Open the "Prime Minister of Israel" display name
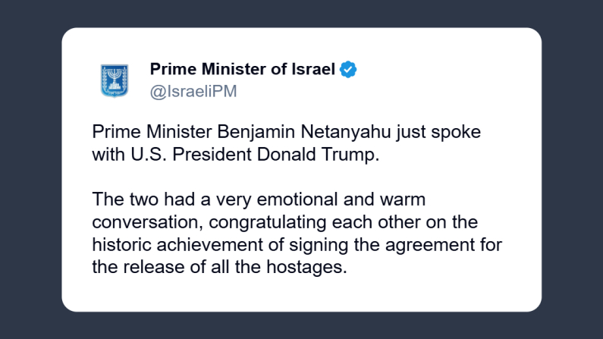 242,70
